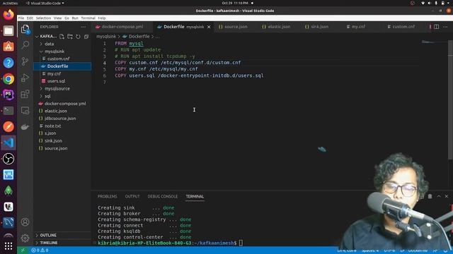
Task: Expand the TIMELINE section
Action: (62, 243)
